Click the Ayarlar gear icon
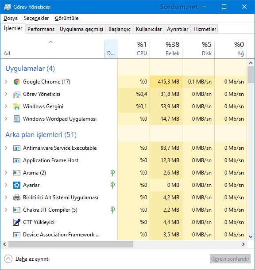This screenshot has width=255, height=270. click(x=17, y=185)
